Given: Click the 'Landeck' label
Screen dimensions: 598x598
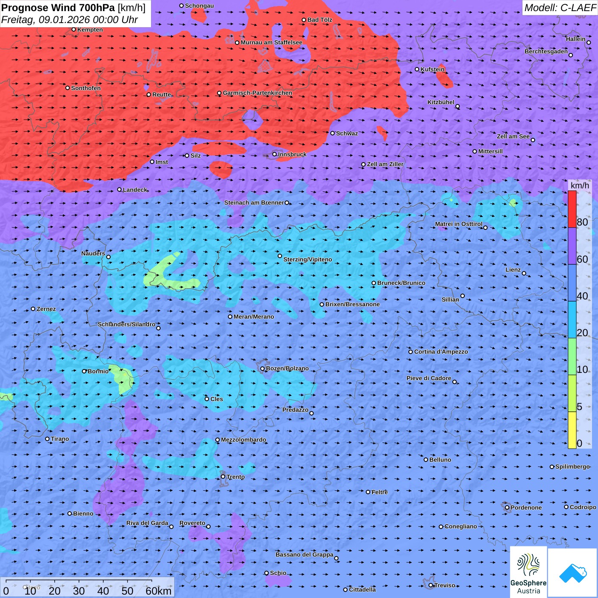Looking at the screenshot, I should point(135,190).
